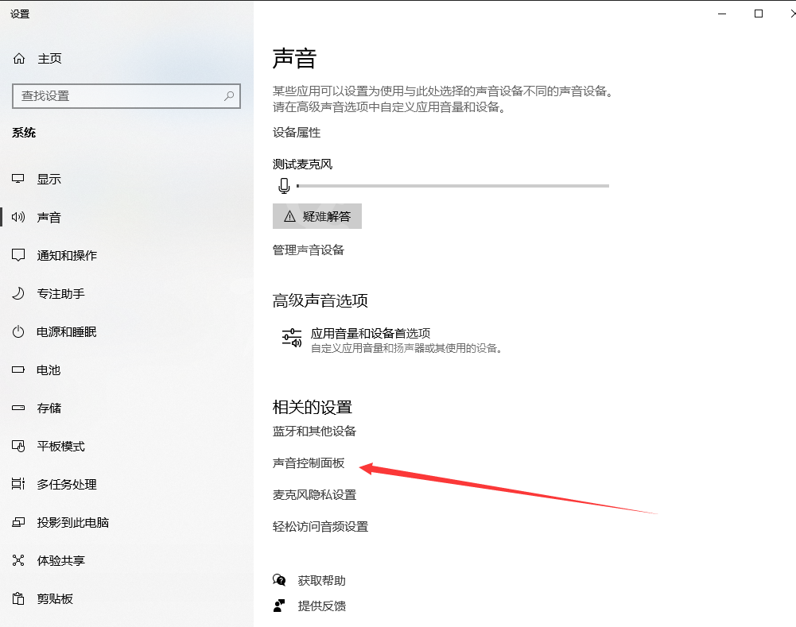The width and height of the screenshot is (796, 627).
Task: Click the get help chat icon
Action: point(279,580)
